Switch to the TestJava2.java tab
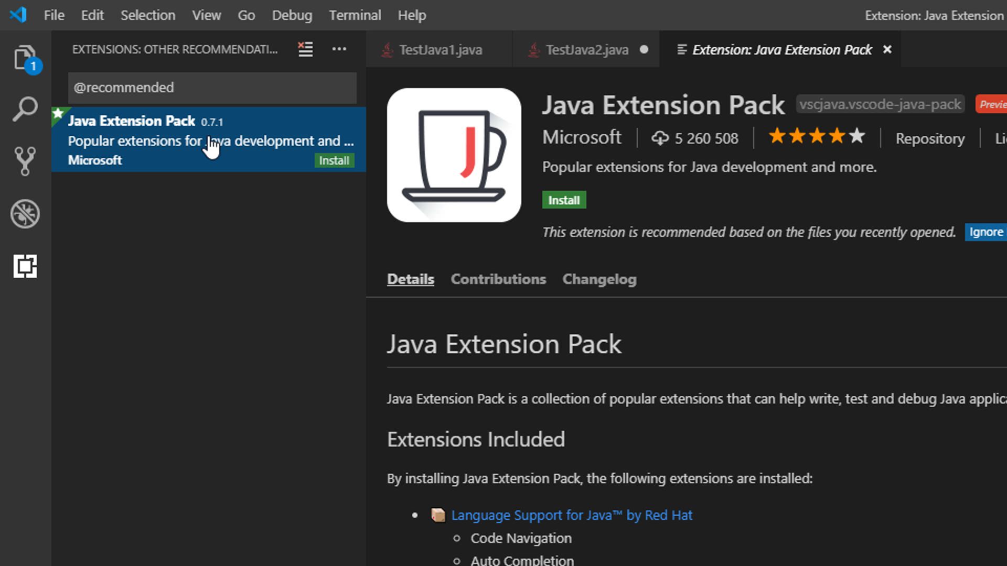The height and width of the screenshot is (566, 1007). click(586, 49)
